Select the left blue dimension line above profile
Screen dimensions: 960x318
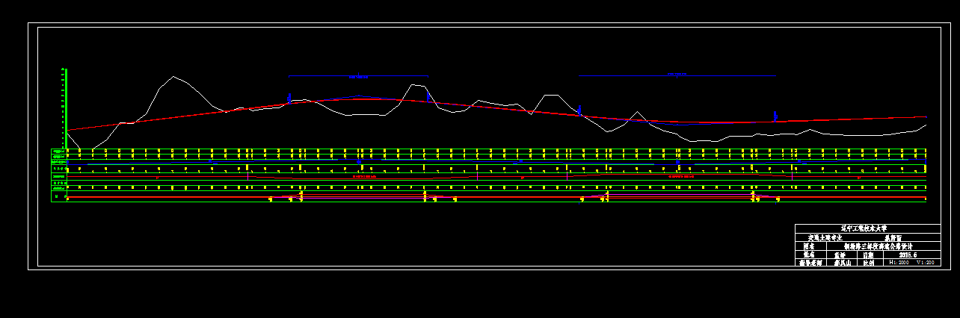click(x=358, y=75)
